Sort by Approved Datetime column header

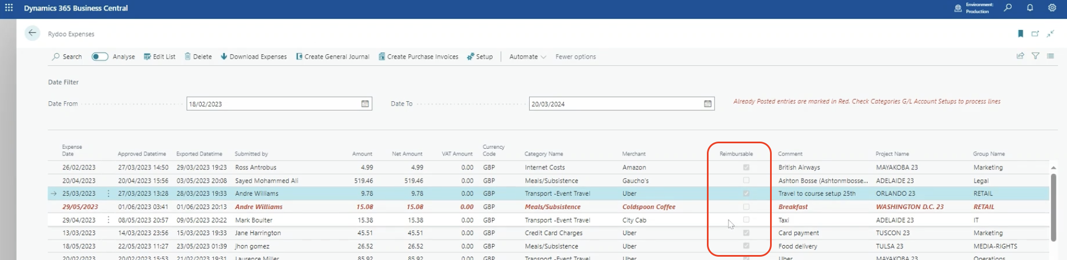[x=142, y=154]
